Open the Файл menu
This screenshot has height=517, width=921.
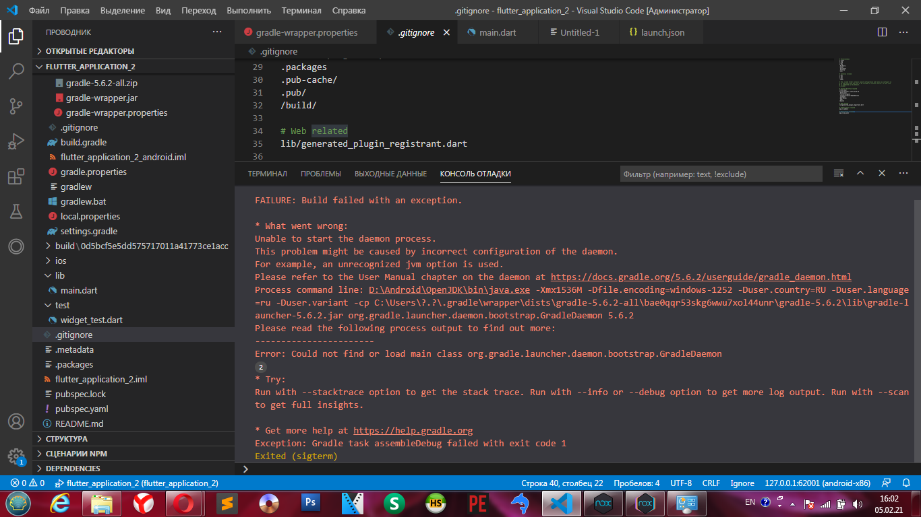click(39, 11)
